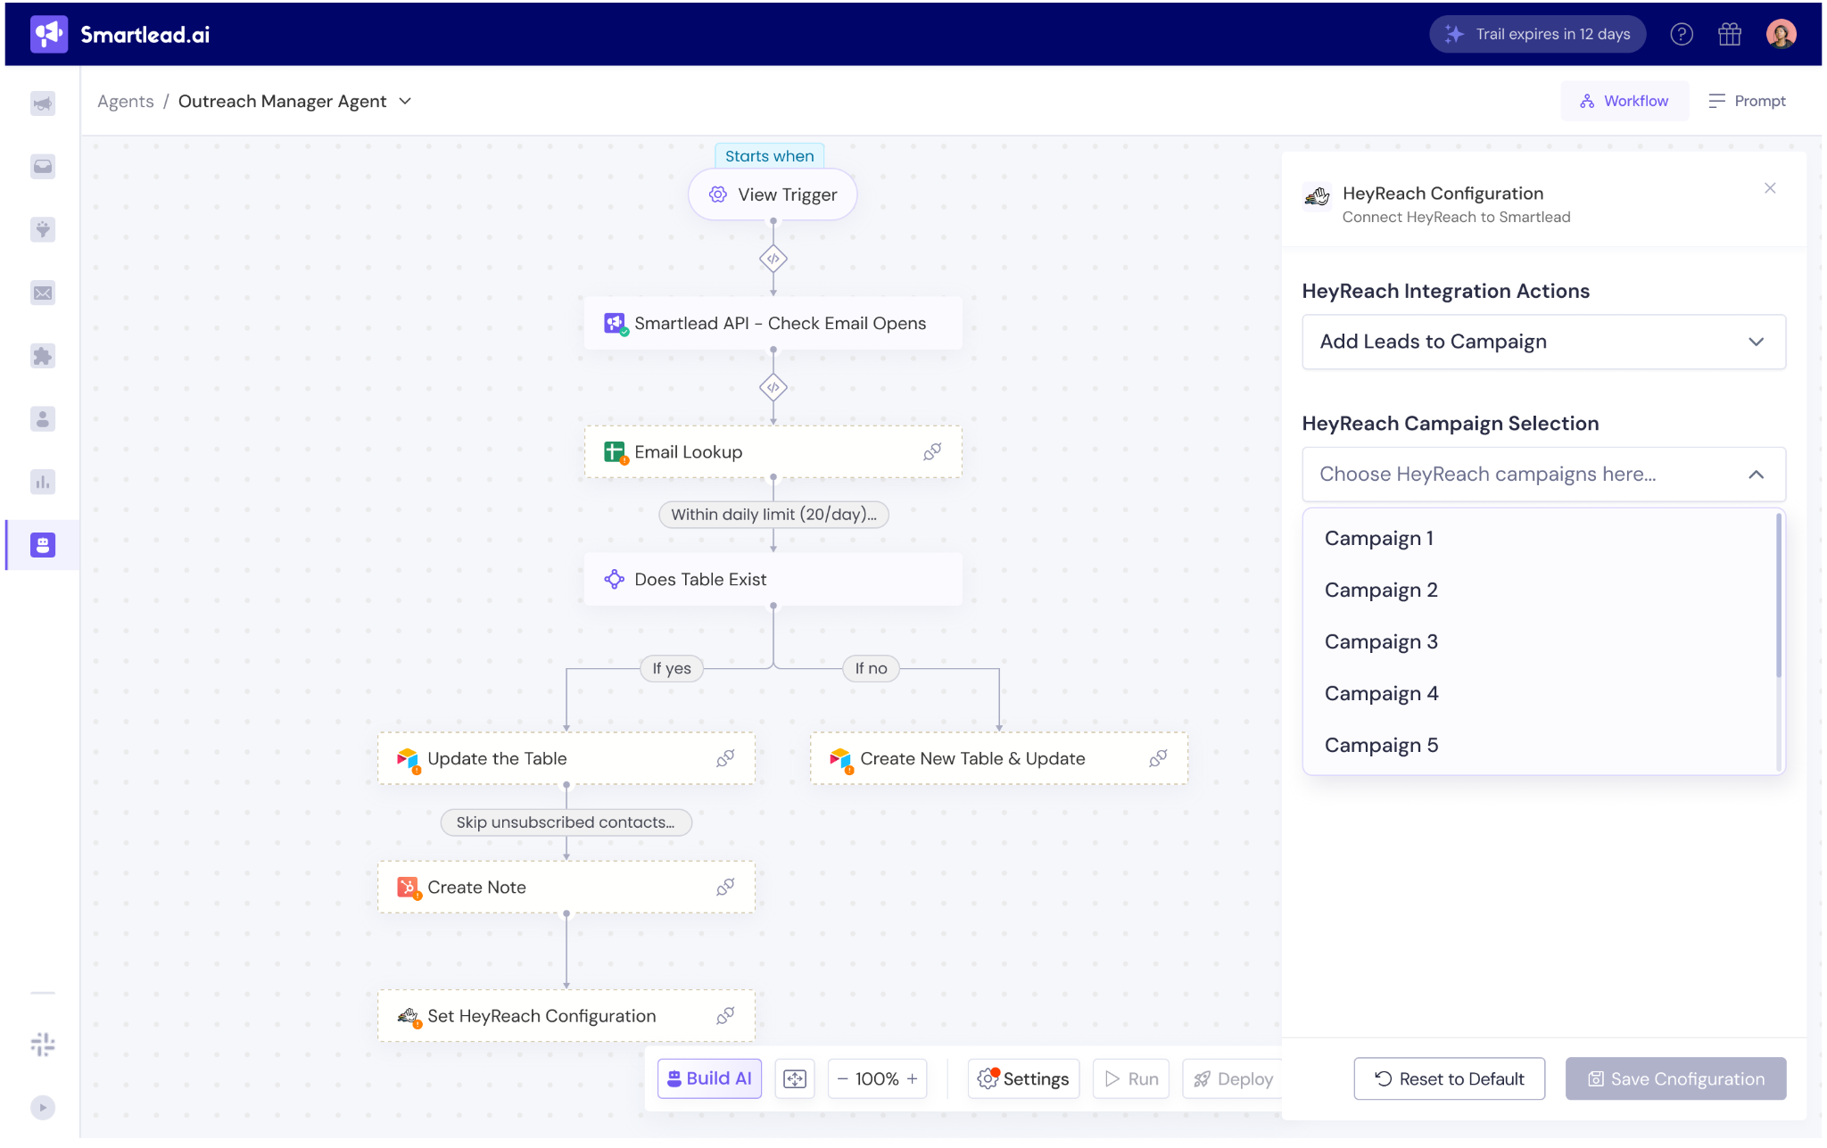Click link icon on Email Lookup node
The image size is (1827, 1148).
click(932, 452)
